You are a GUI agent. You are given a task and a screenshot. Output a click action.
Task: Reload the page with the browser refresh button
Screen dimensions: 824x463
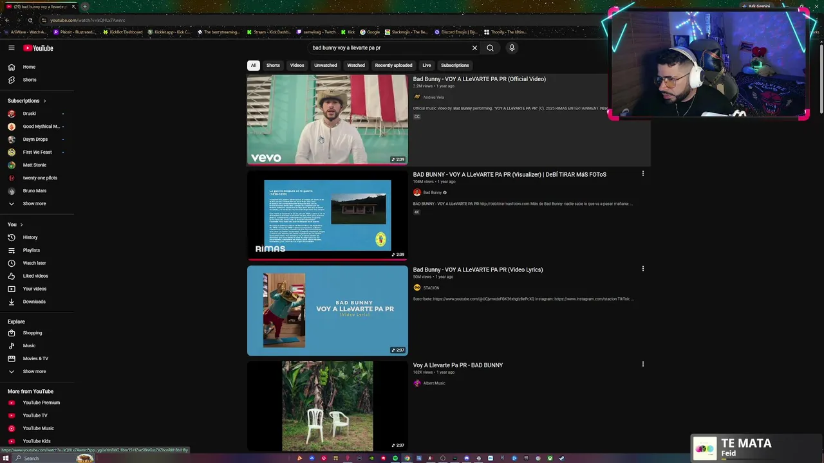click(x=30, y=20)
